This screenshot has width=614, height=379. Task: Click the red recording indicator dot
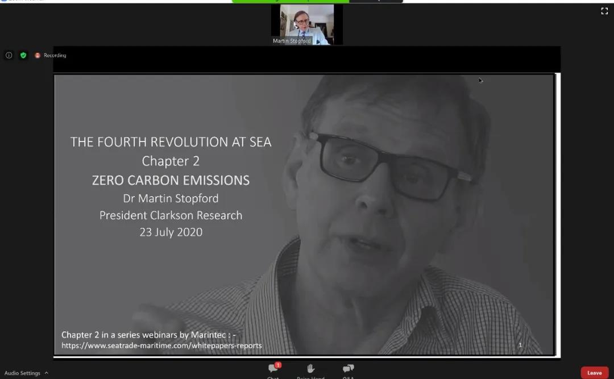[38, 56]
